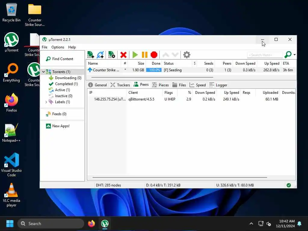Click the Move Down Queue arrow

tap(175, 55)
